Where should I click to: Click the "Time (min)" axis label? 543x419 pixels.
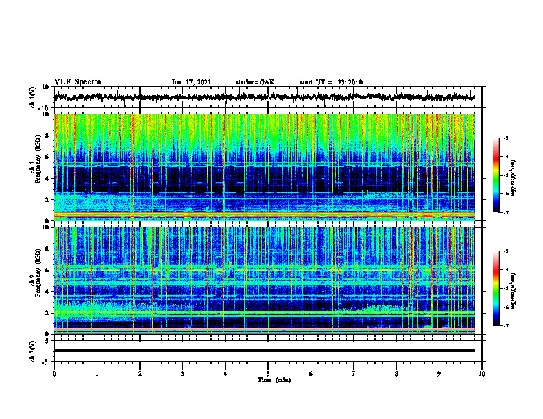coord(274,380)
